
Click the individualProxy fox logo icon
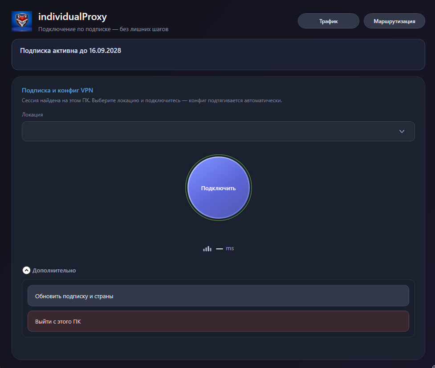point(22,21)
